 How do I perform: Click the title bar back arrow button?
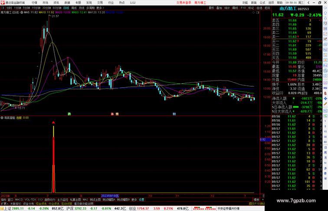(308, 3)
